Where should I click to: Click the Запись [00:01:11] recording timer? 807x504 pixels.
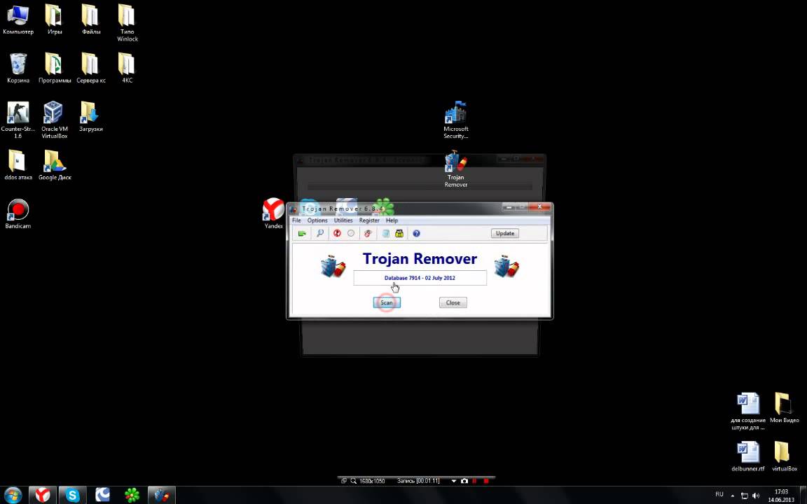(418, 482)
